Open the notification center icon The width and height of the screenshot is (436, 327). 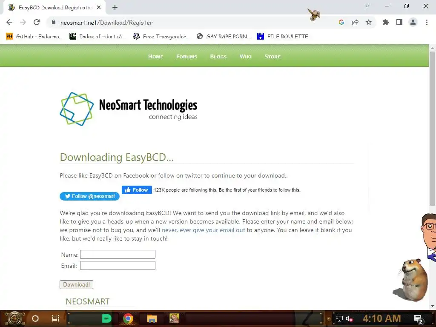tap(419, 319)
